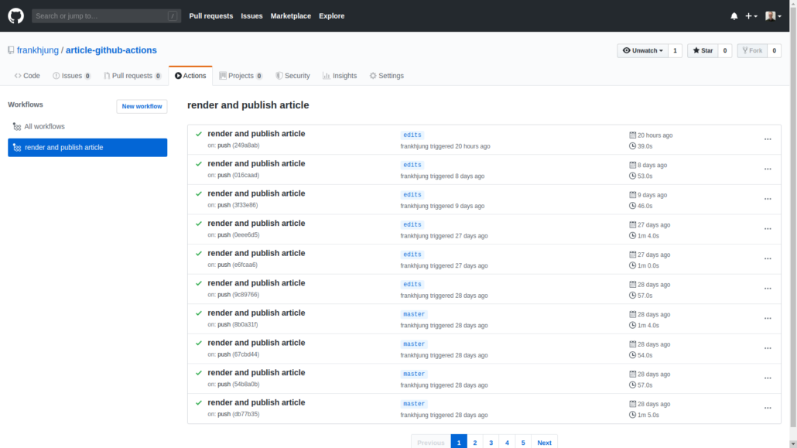Image resolution: width=797 pixels, height=448 pixels.
Task: Open the ellipsis menu on the db77b35 run
Action: (768, 408)
